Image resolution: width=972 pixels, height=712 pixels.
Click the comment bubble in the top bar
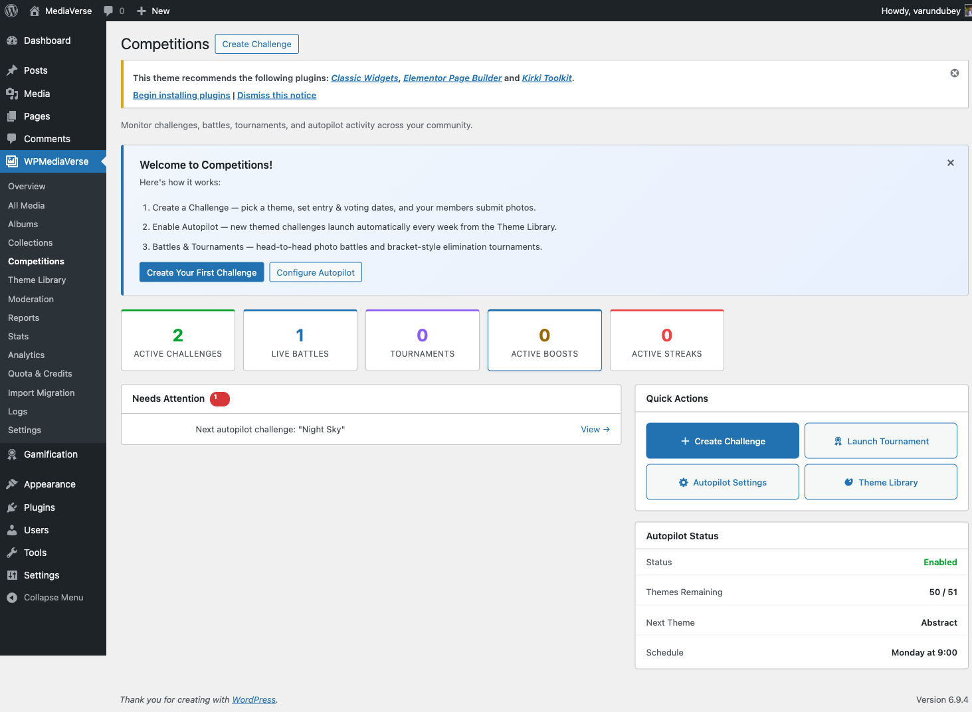108,11
